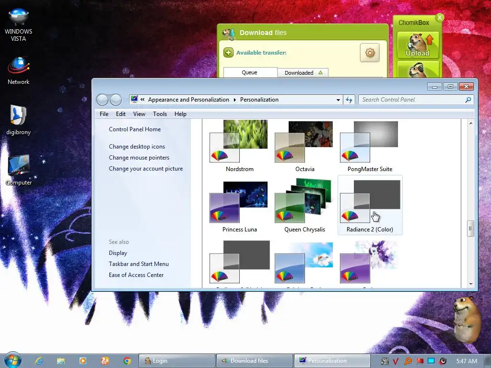Select the Radiance 2 (Color) theme
Screen dimensions: 491x368
pos(370,205)
